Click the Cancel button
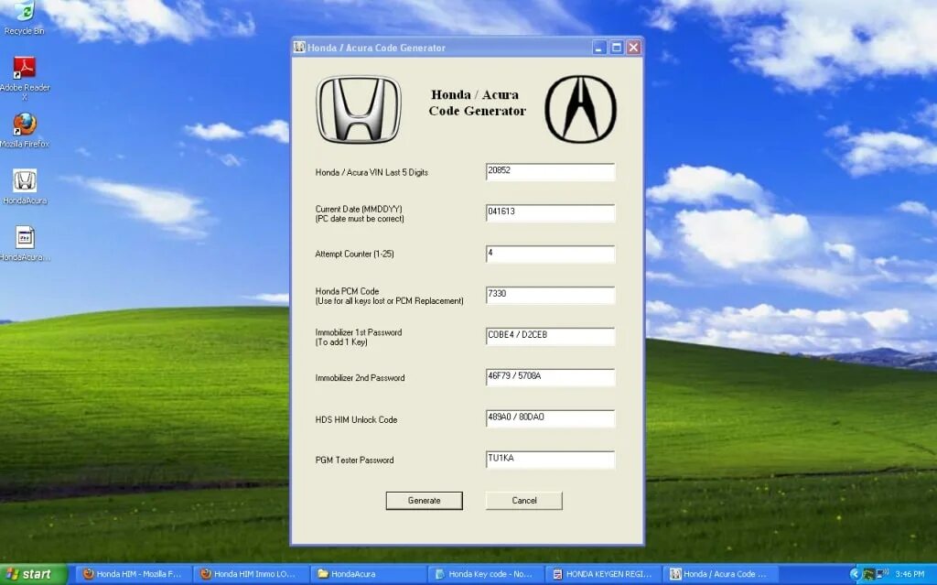The width and height of the screenshot is (937, 585). [x=524, y=501]
